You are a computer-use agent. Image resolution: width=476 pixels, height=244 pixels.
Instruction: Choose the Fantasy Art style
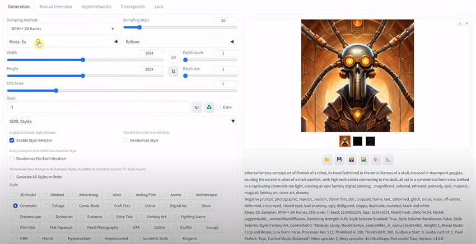click(x=153, y=217)
